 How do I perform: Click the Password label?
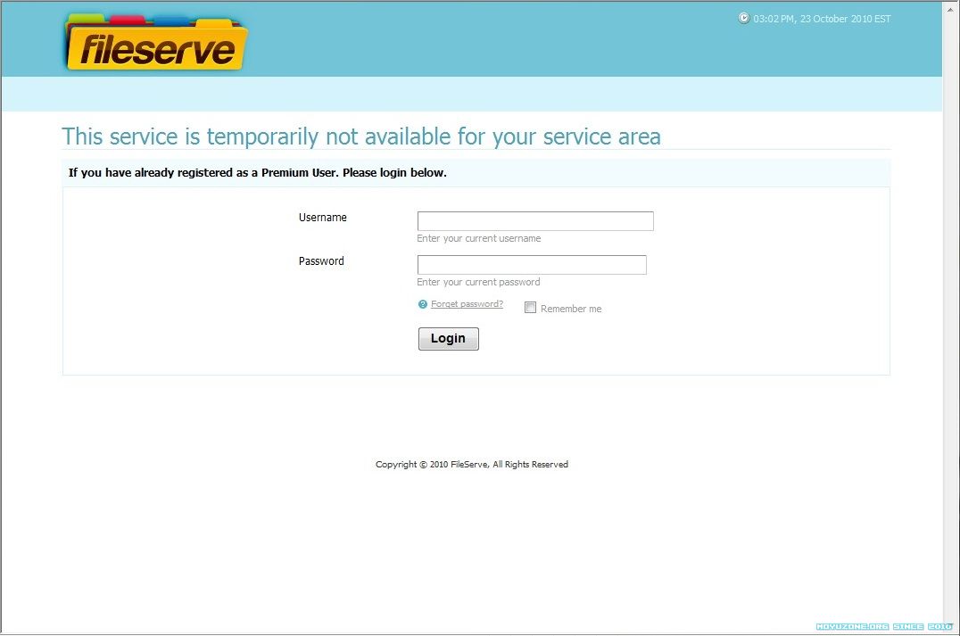pos(321,260)
